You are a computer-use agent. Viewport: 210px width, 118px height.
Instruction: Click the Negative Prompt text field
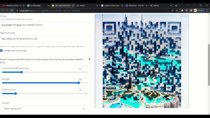45,39
